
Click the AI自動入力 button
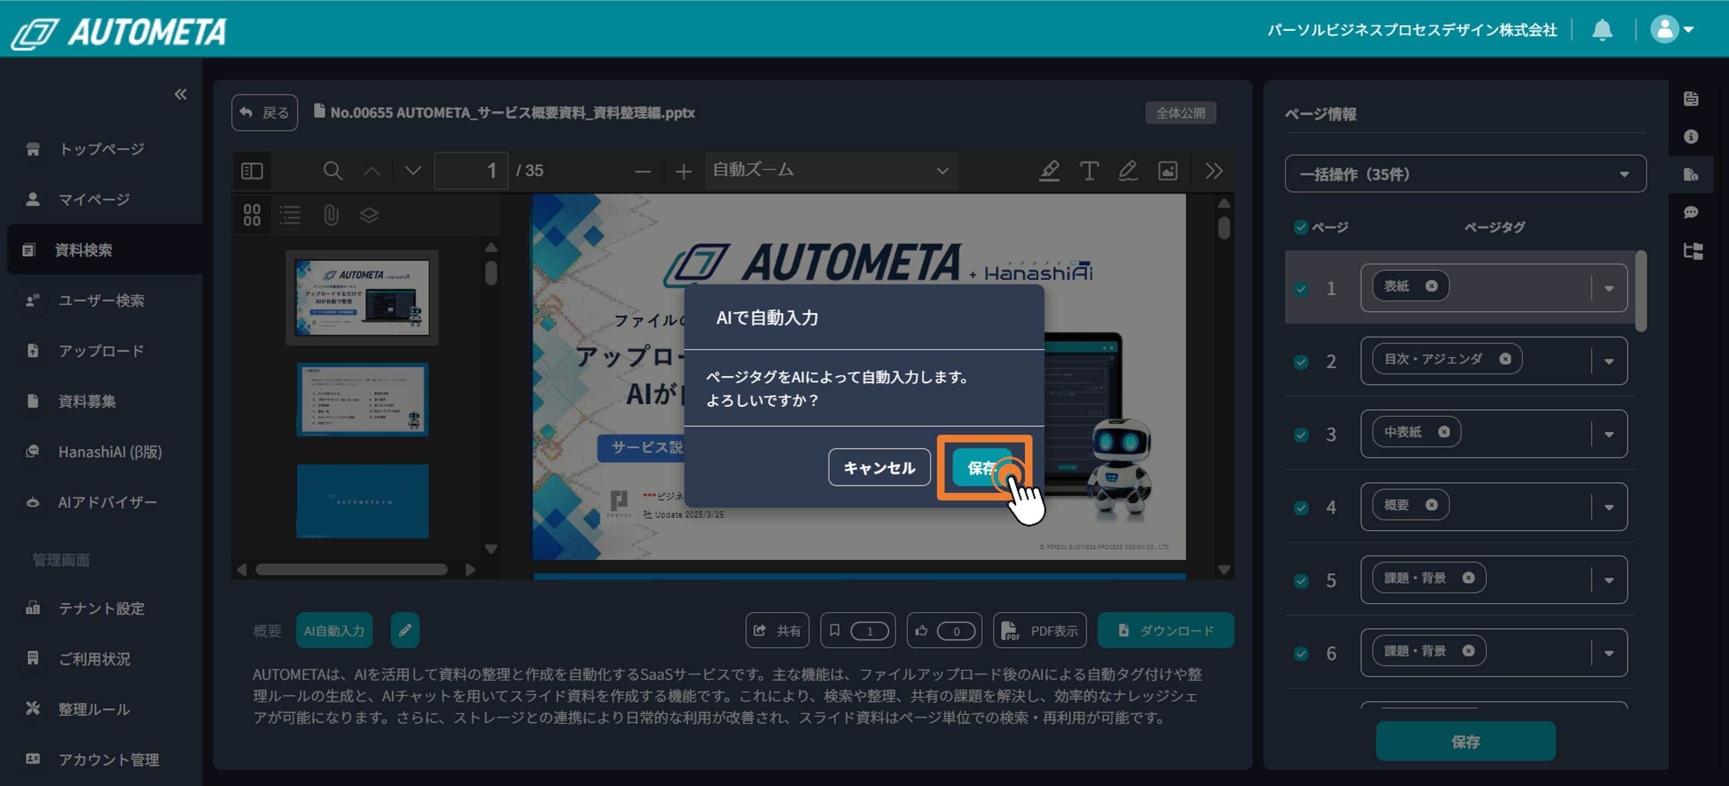tap(333, 630)
